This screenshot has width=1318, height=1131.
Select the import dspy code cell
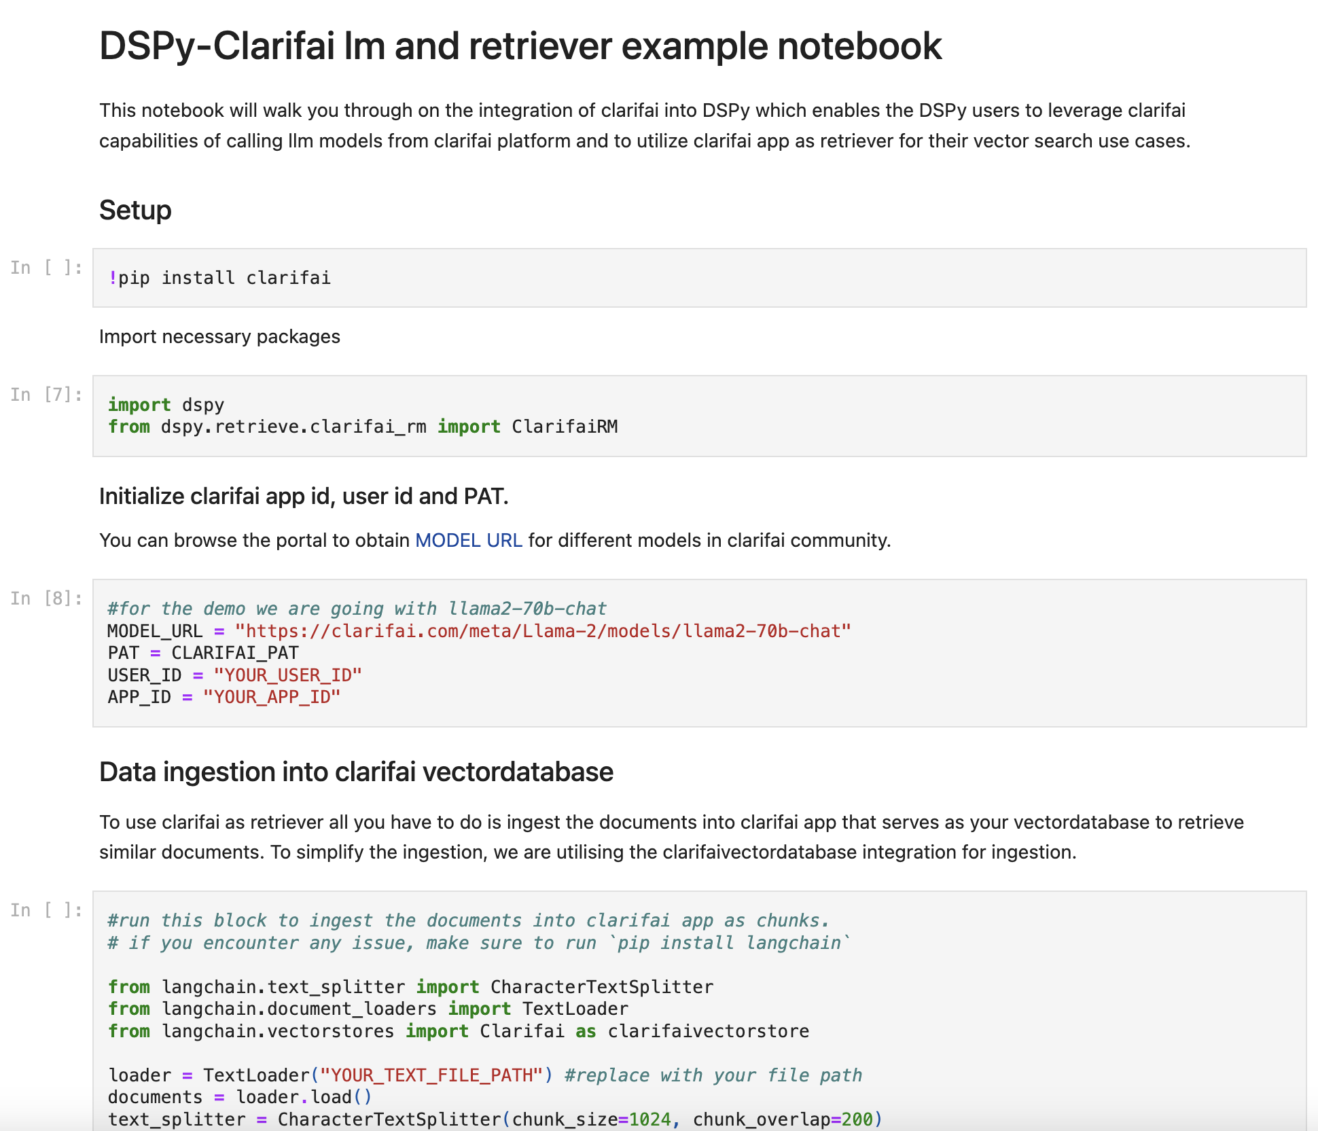(698, 416)
